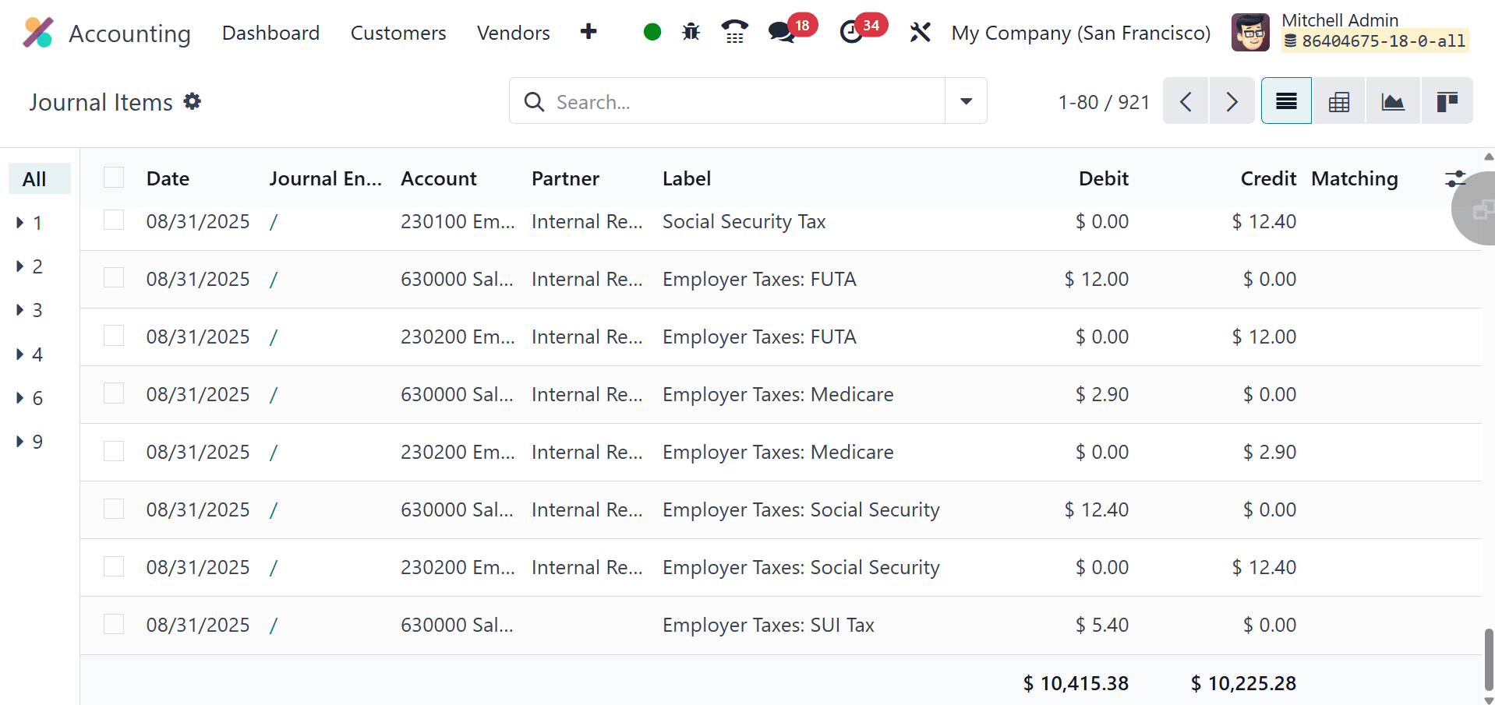This screenshot has width=1495, height=705.
Task: Sort by the Debit column header
Action: [1103, 178]
